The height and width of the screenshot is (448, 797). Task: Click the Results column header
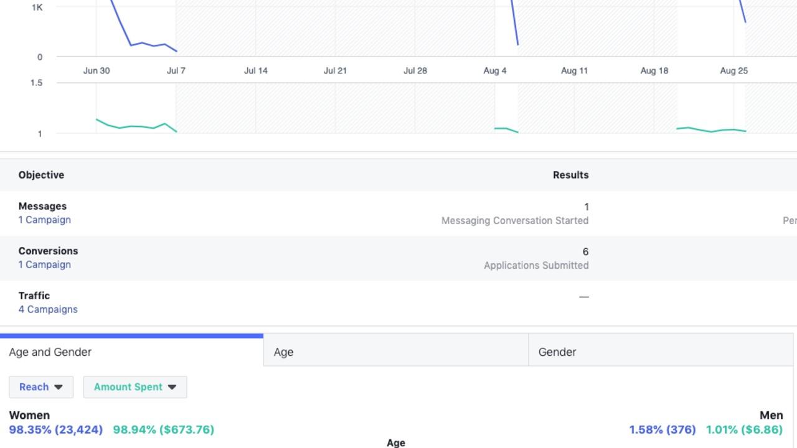click(570, 175)
